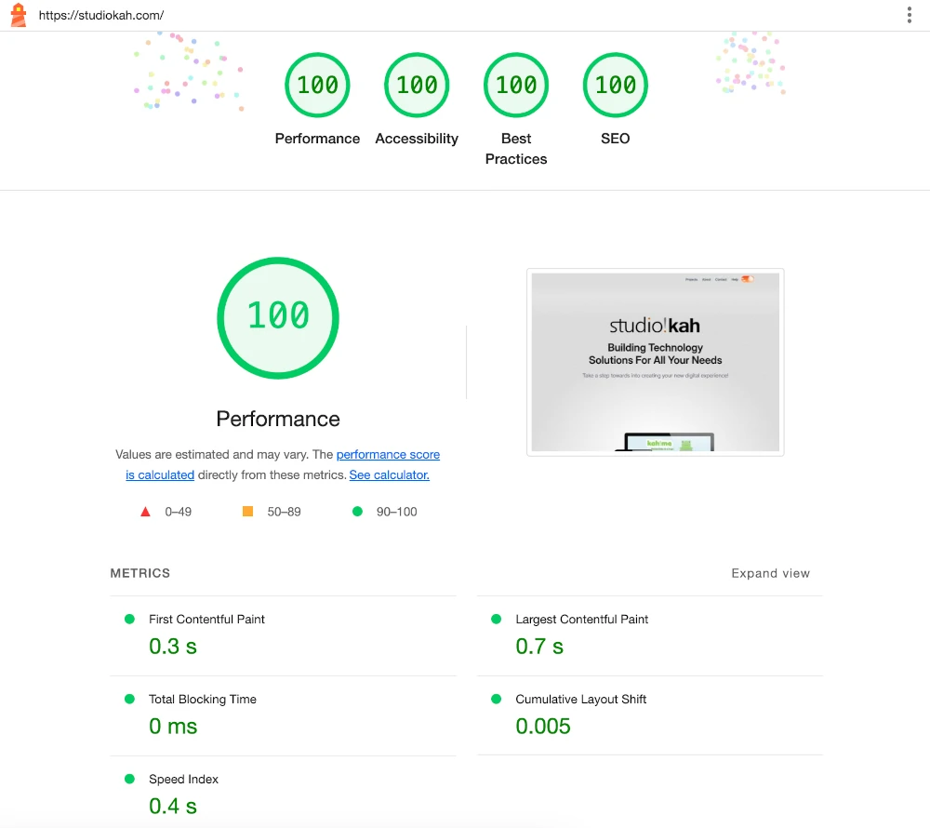Image resolution: width=930 pixels, height=828 pixels.
Task: Click the green dot beside Total Blocking Time
Action: (130, 697)
